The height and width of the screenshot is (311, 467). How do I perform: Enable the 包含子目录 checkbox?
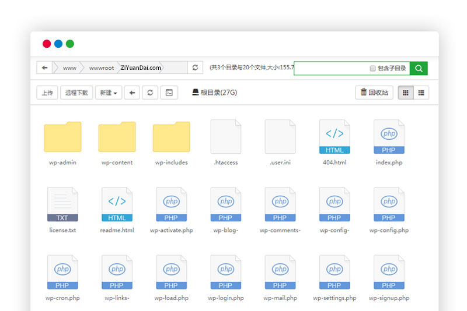pos(372,69)
